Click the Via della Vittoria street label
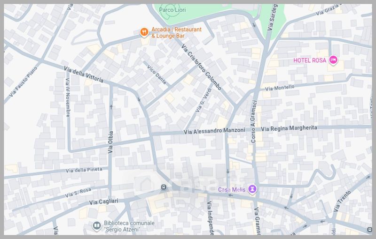This screenshot has width=376, height=239. 84,75
